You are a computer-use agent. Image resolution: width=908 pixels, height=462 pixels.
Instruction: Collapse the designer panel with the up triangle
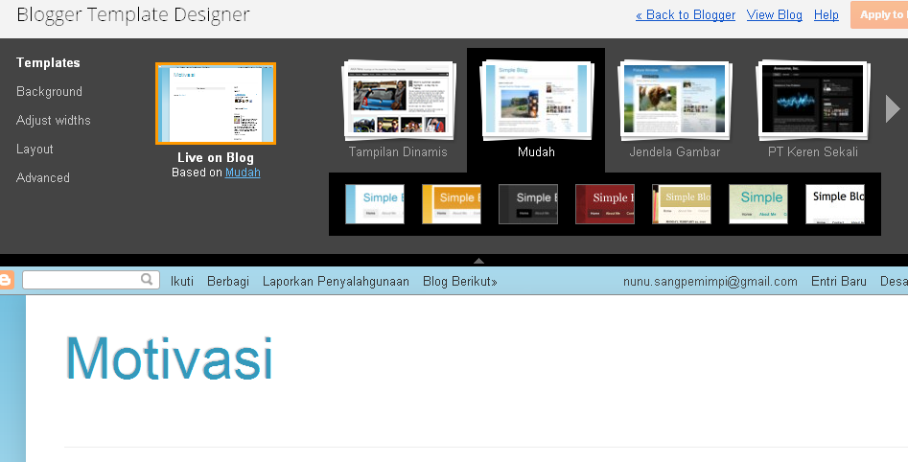click(478, 261)
